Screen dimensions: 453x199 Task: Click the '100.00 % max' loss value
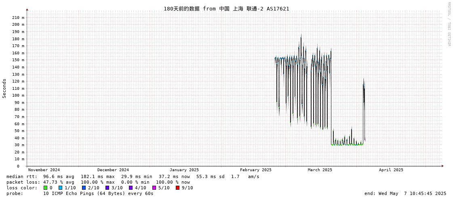pos(97,182)
